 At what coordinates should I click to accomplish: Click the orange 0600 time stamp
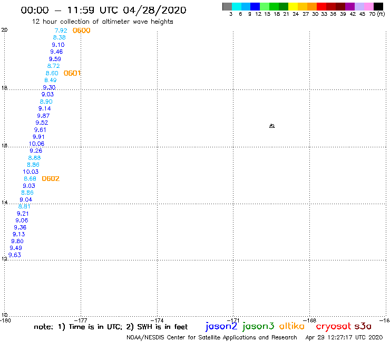(81, 31)
